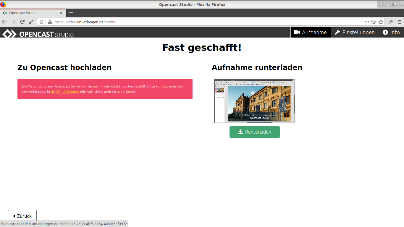Click the browser back arrow
The height and width of the screenshot is (227, 404).
point(4,22)
